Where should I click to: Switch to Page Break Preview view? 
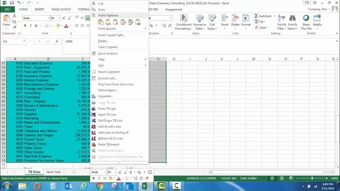coord(291,178)
